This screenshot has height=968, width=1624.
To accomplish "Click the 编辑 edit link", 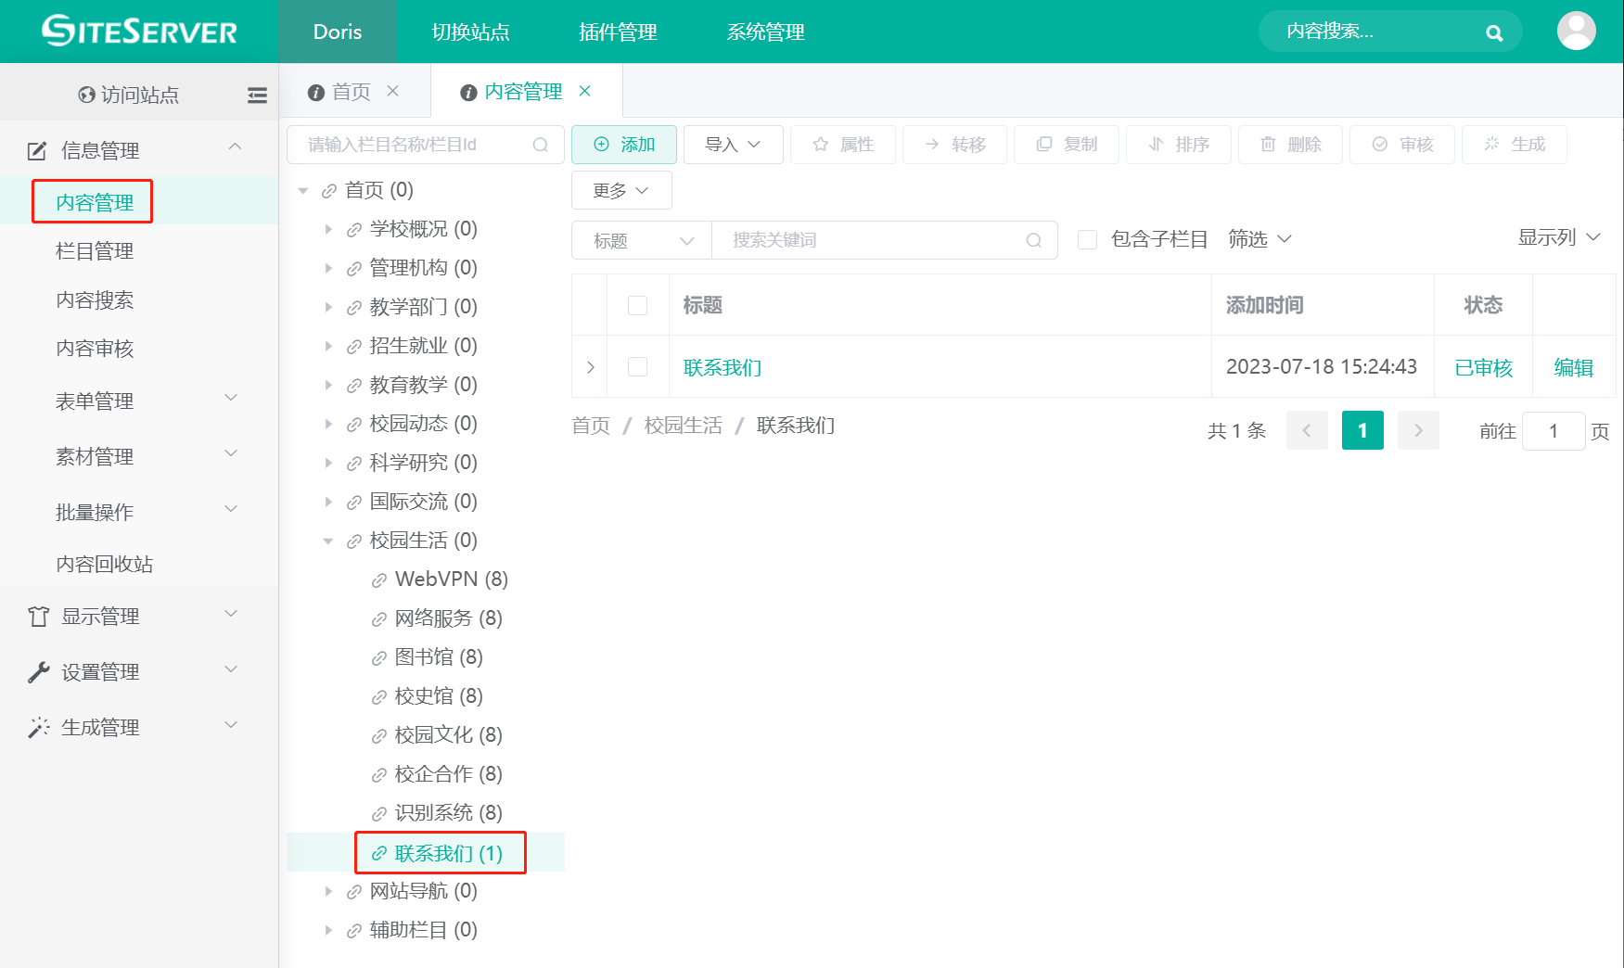I will point(1573,367).
